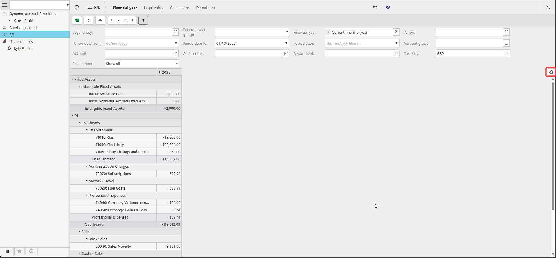Open the sidebar search dropdown arrow
The image size is (556, 258).
point(67,5)
